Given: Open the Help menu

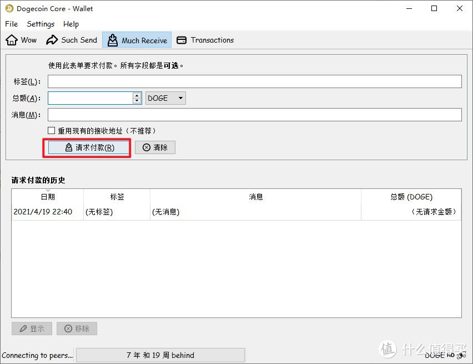Looking at the screenshot, I should pos(71,24).
